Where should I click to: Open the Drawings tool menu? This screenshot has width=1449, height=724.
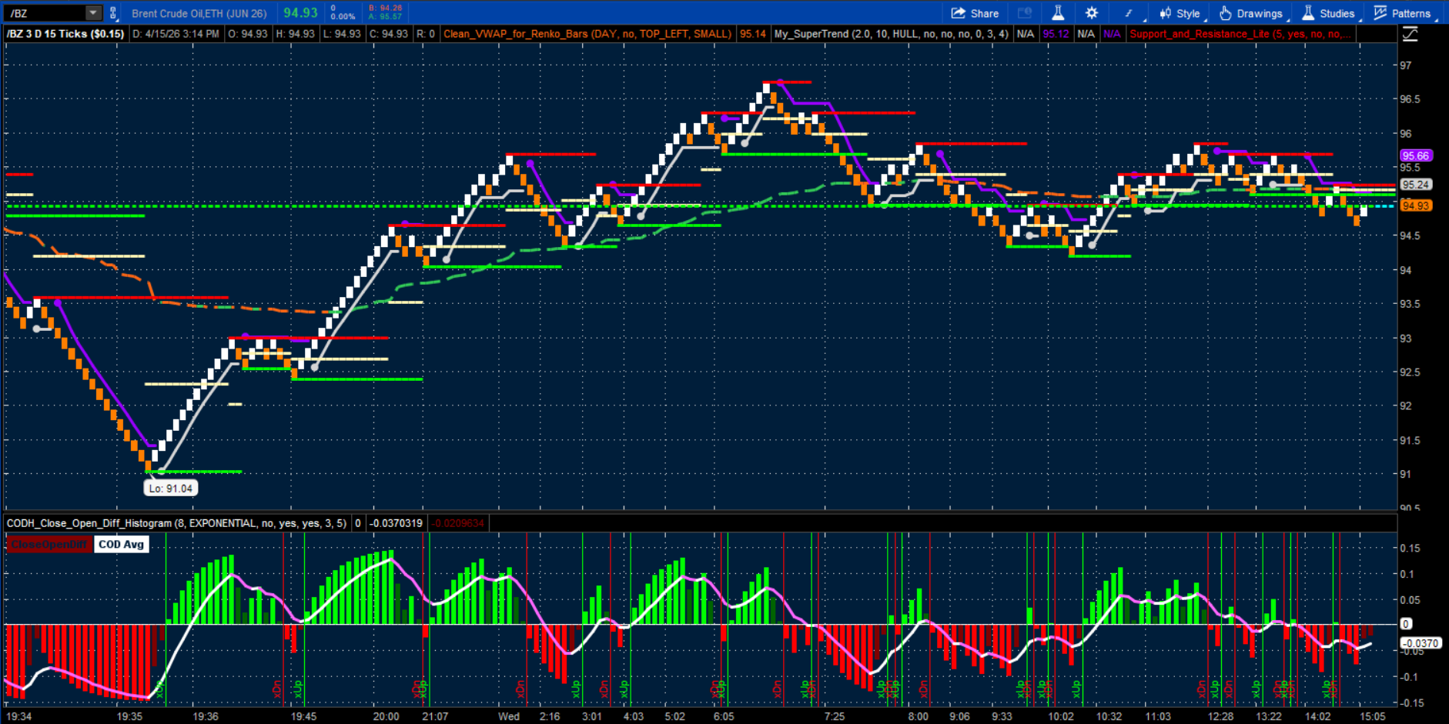coord(1251,13)
